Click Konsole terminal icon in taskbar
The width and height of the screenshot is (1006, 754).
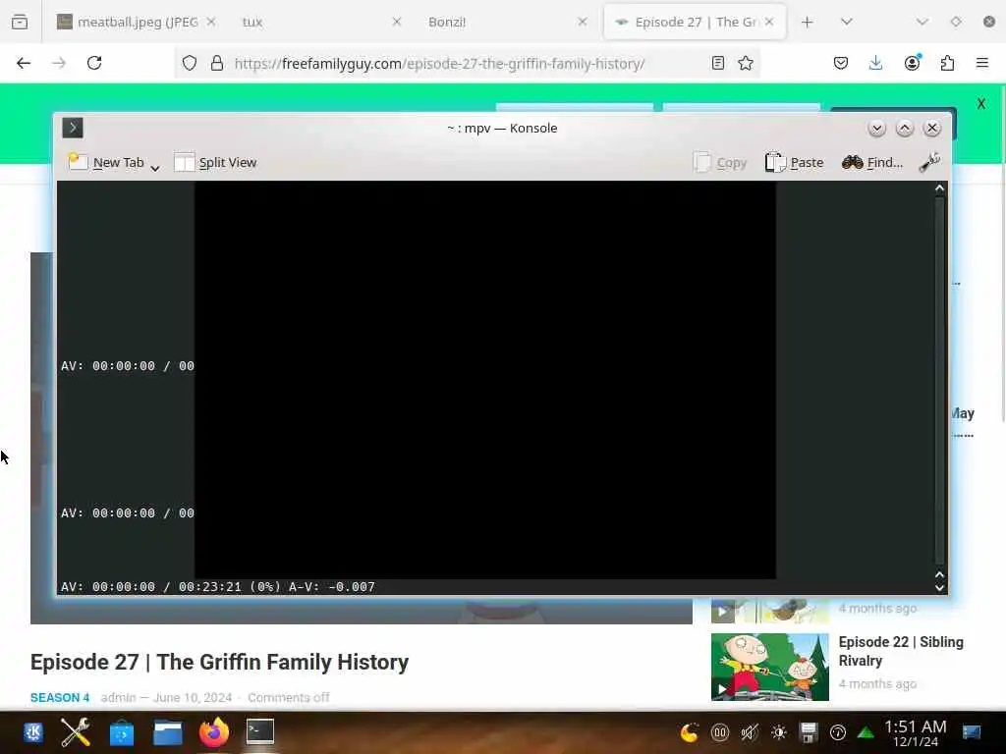click(260, 731)
